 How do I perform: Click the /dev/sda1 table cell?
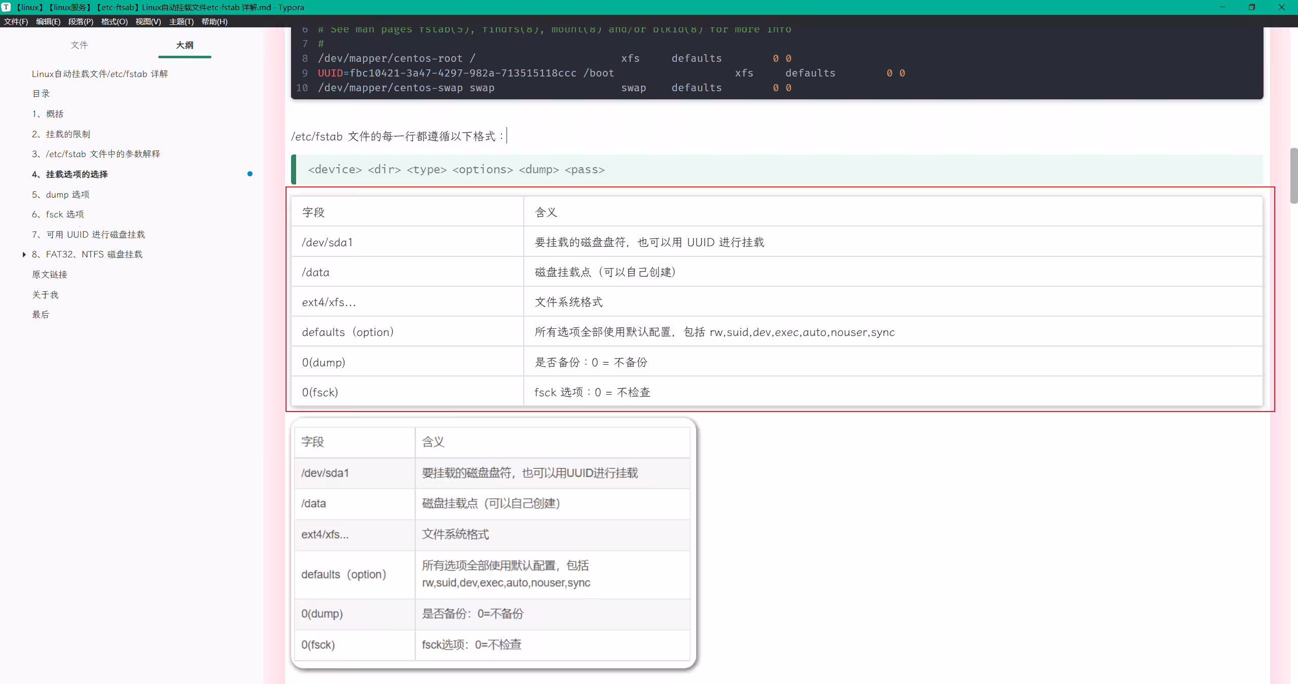point(408,242)
